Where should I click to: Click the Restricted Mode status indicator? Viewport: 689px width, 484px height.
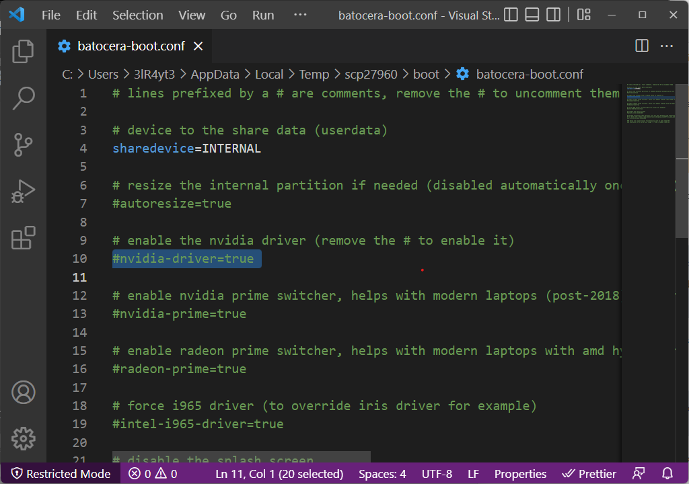tap(61, 473)
